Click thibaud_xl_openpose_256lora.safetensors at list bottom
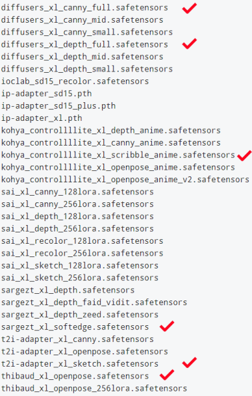 pyautogui.click(x=94, y=389)
